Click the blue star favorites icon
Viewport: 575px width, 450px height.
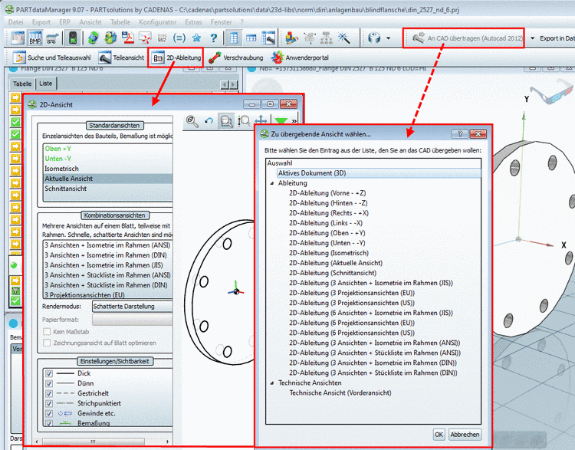[196, 38]
